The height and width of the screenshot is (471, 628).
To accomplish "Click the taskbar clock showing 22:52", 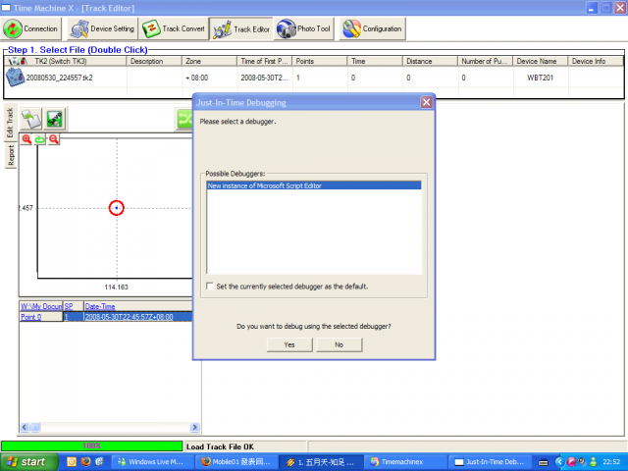I will [611, 462].
